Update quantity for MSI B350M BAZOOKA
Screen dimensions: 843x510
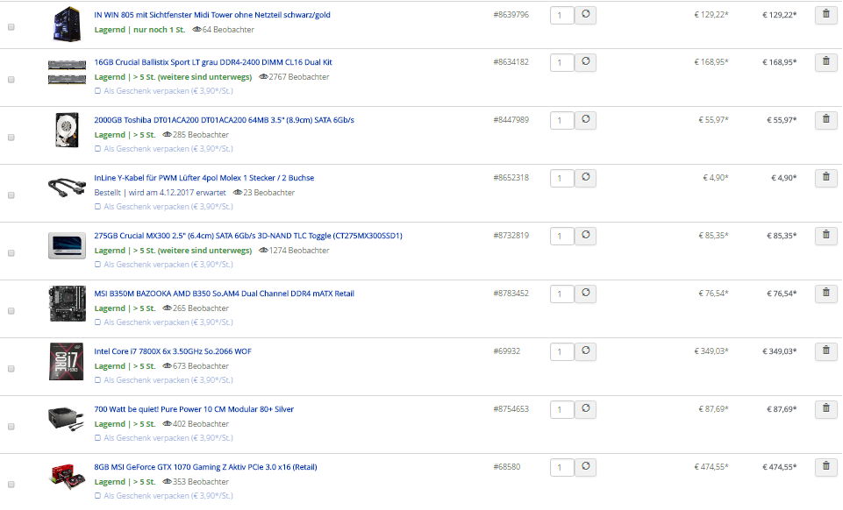pos(585,294)
